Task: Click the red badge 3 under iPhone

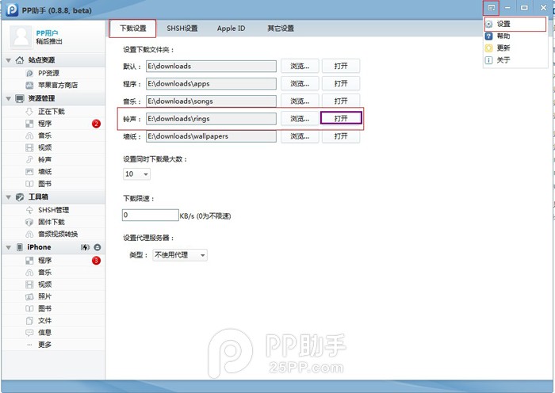Action: (x=96, y=261)
